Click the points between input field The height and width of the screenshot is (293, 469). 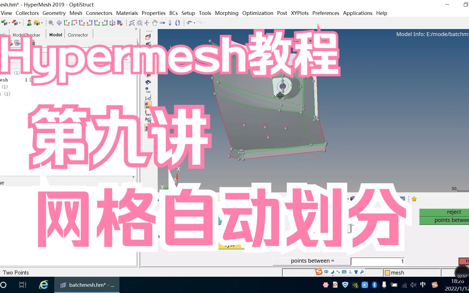377,261
